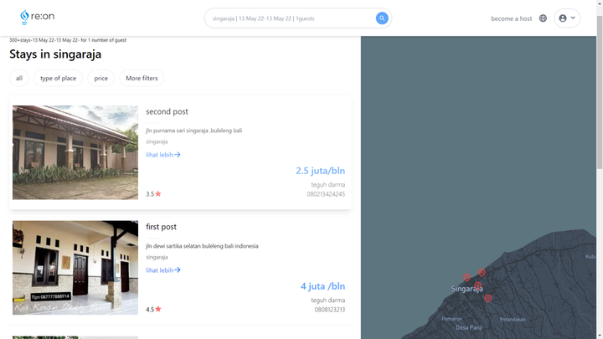Viewport: 603px width, 339px height.
Task: Click the Desa Panji map label
Action: click(469, 327)
